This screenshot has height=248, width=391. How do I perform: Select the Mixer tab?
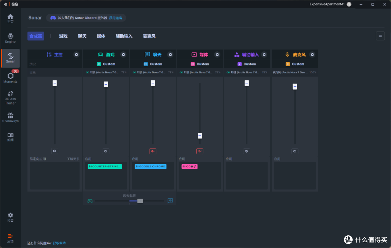35,36
